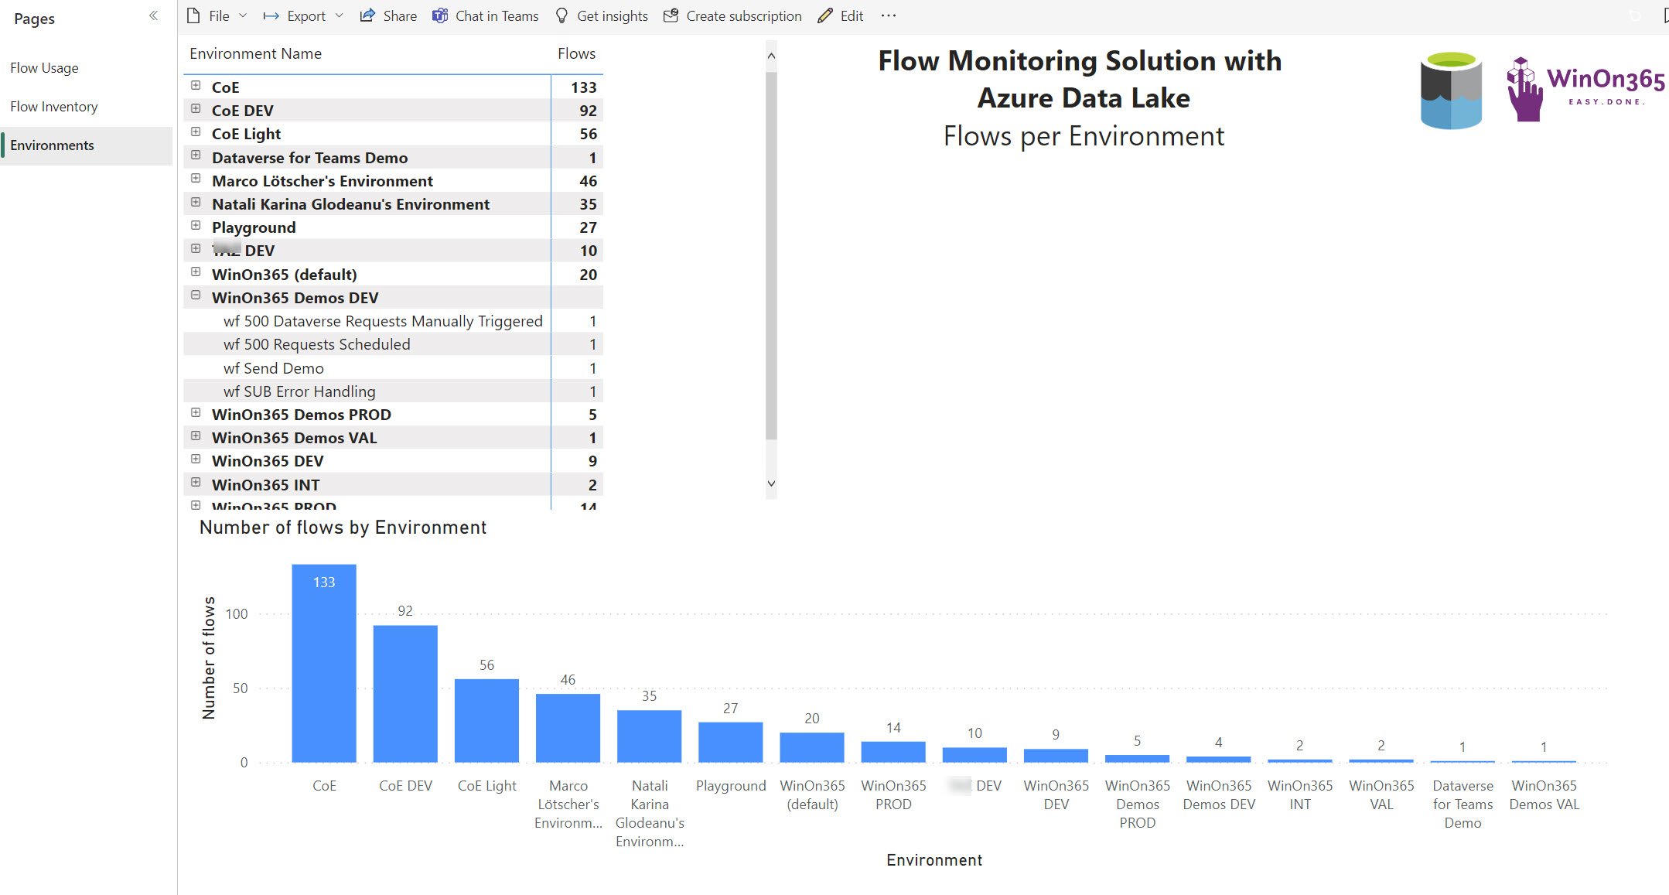Open the File dropdown arrow
This screenshot has width=1669, height=895.
(243, 15)
